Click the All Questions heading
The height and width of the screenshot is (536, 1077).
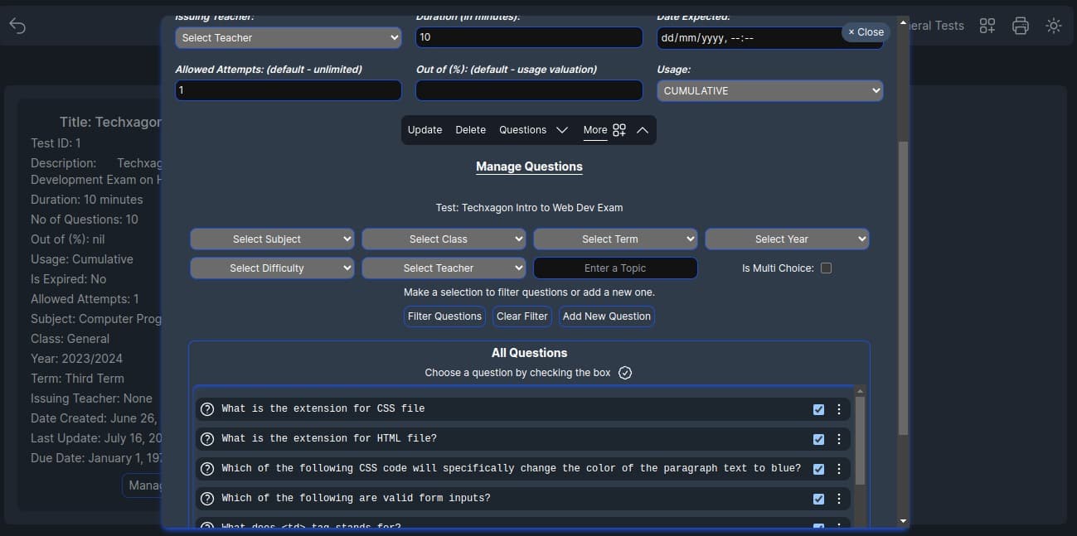coord(529,353)
